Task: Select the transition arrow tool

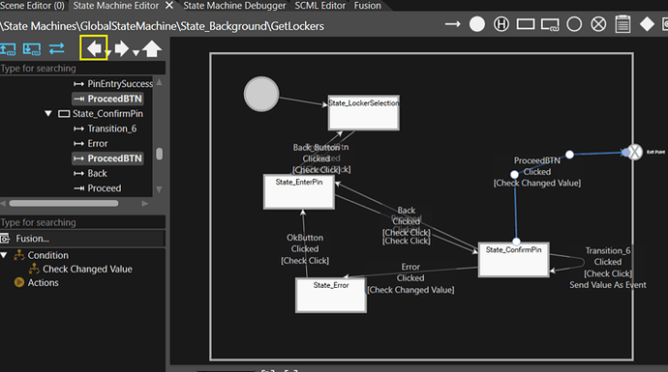Action: [x=452, y=24]
